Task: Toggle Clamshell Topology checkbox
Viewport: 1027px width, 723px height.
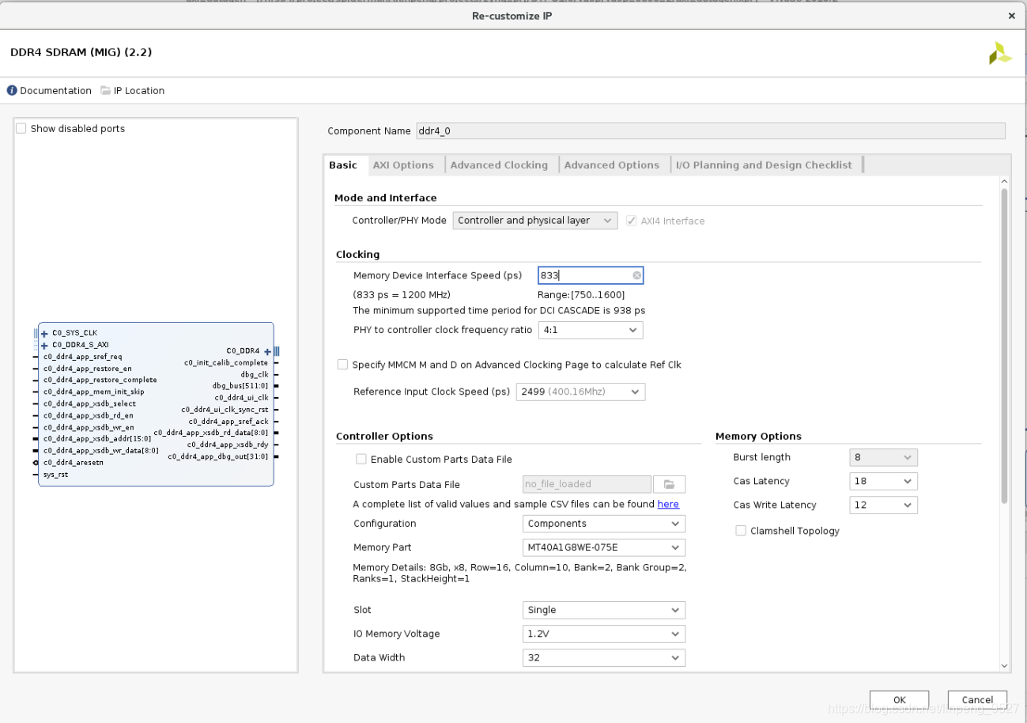Action: (x=741, y=531)
